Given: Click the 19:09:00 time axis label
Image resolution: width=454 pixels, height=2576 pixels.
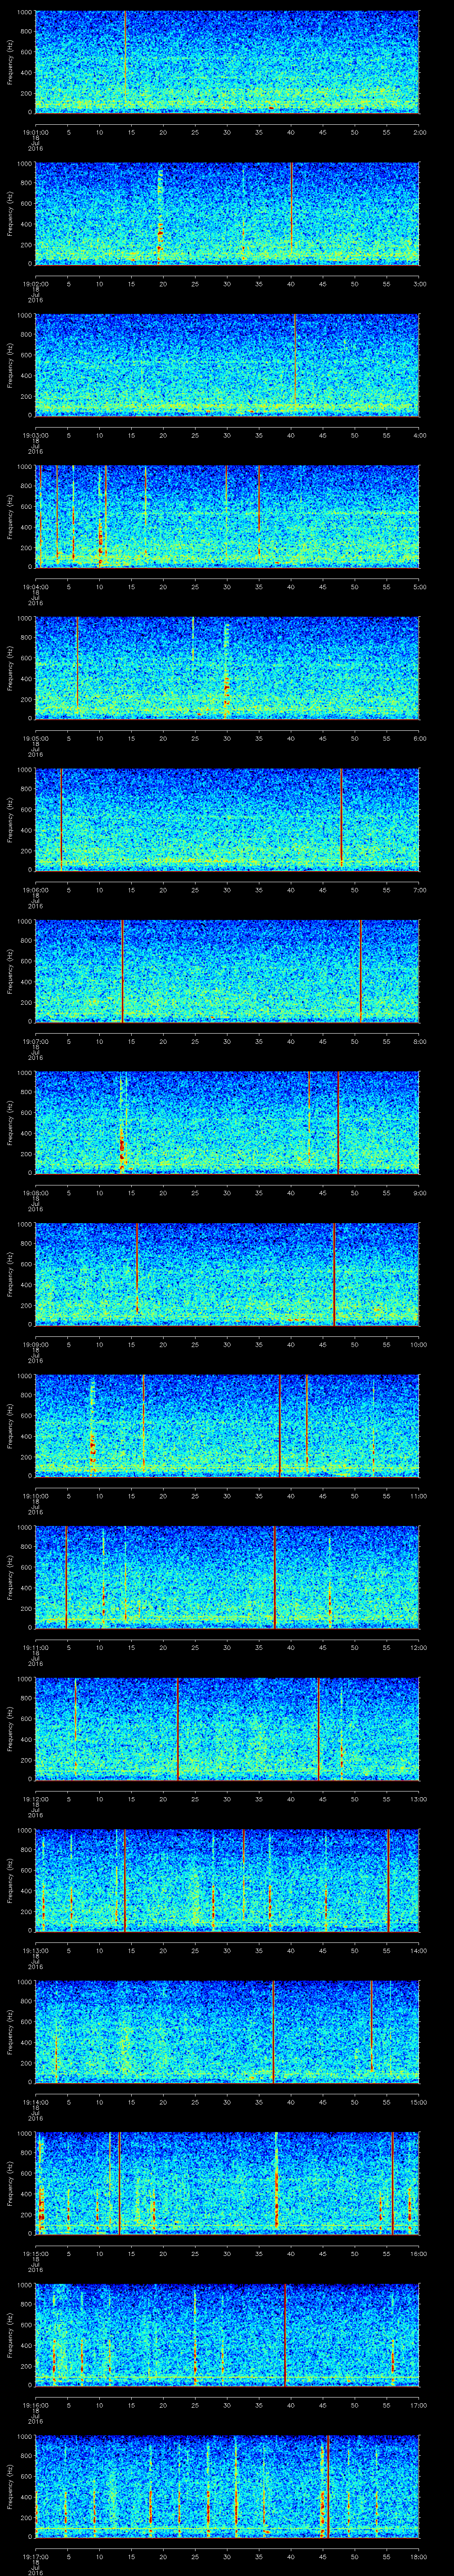Looking at the screenshot, I should [35, 1344].
